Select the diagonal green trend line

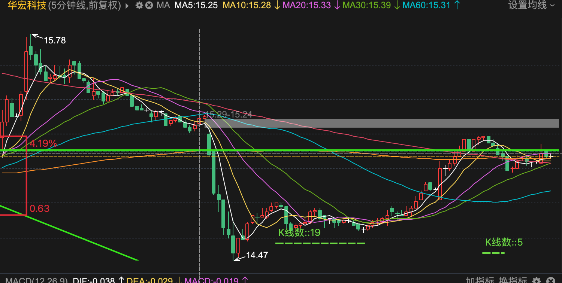click(x=69, y=232)
